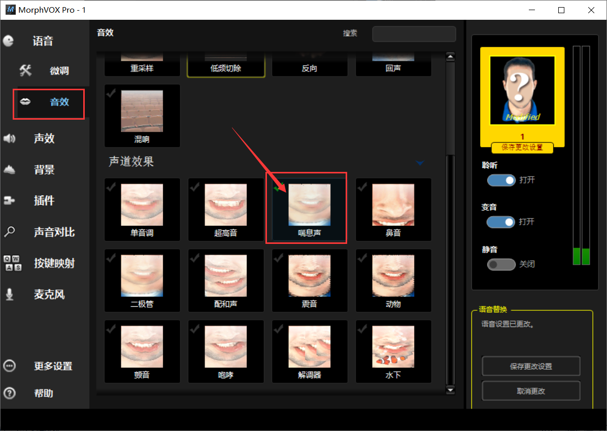Select the 鼻音 nasal effect thumbnail

[x=393, y=205]
